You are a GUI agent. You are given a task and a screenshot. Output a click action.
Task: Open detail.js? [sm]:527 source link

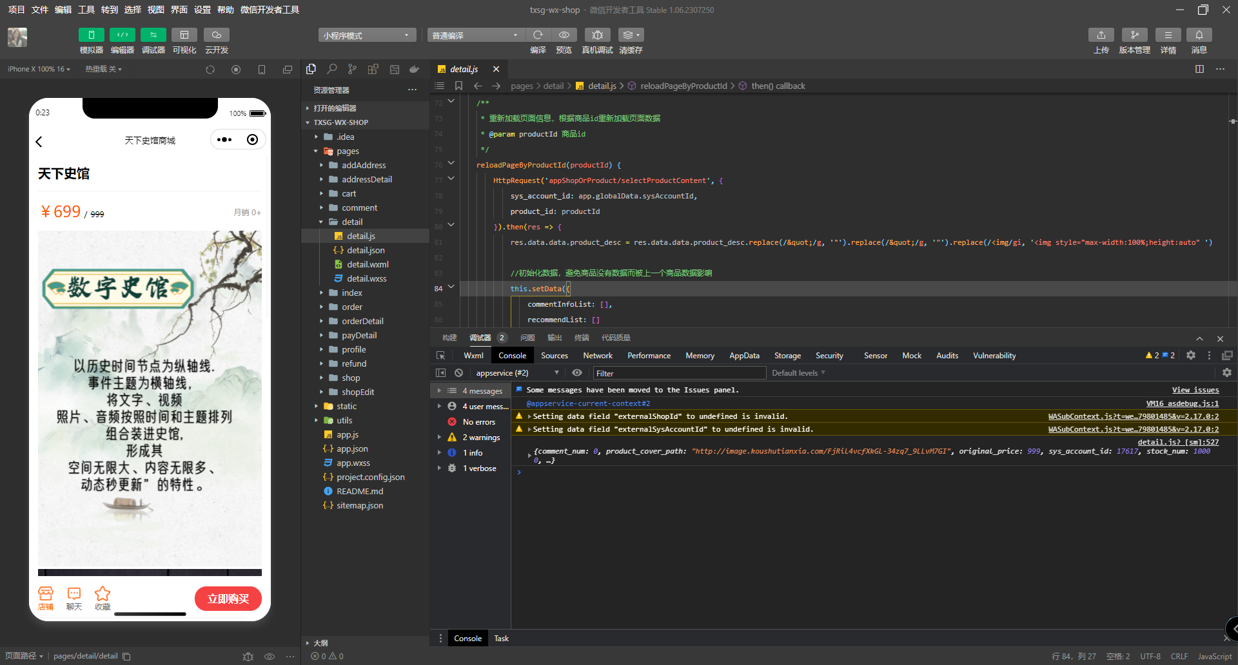(1178, 442)
